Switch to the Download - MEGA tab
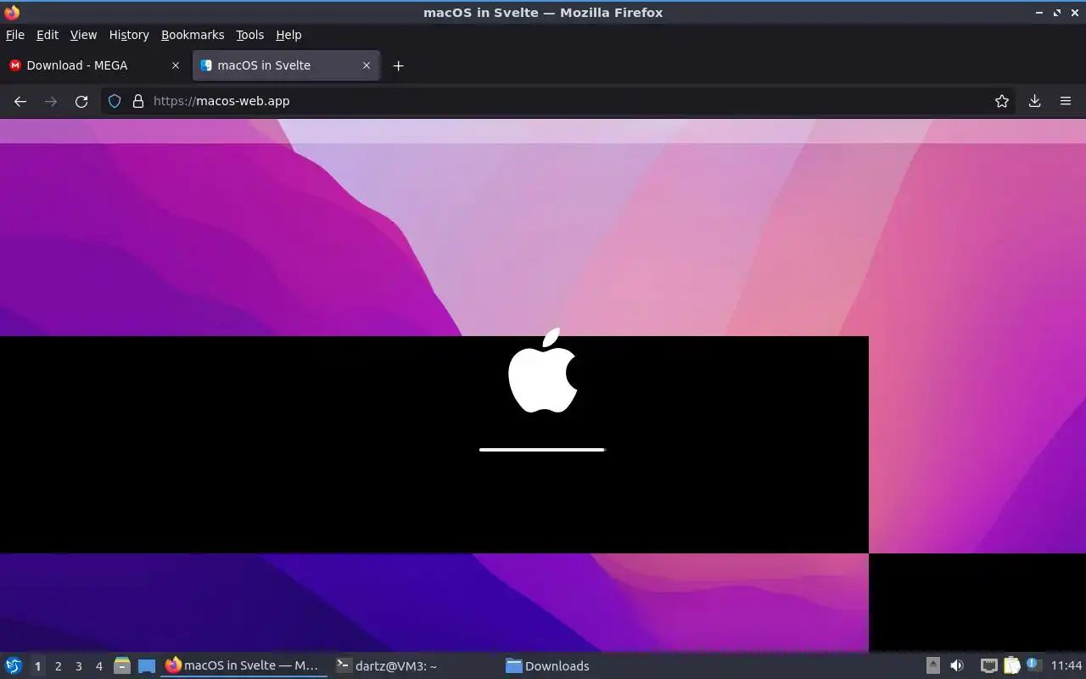The image size is (1086, 679). [94, 65]
